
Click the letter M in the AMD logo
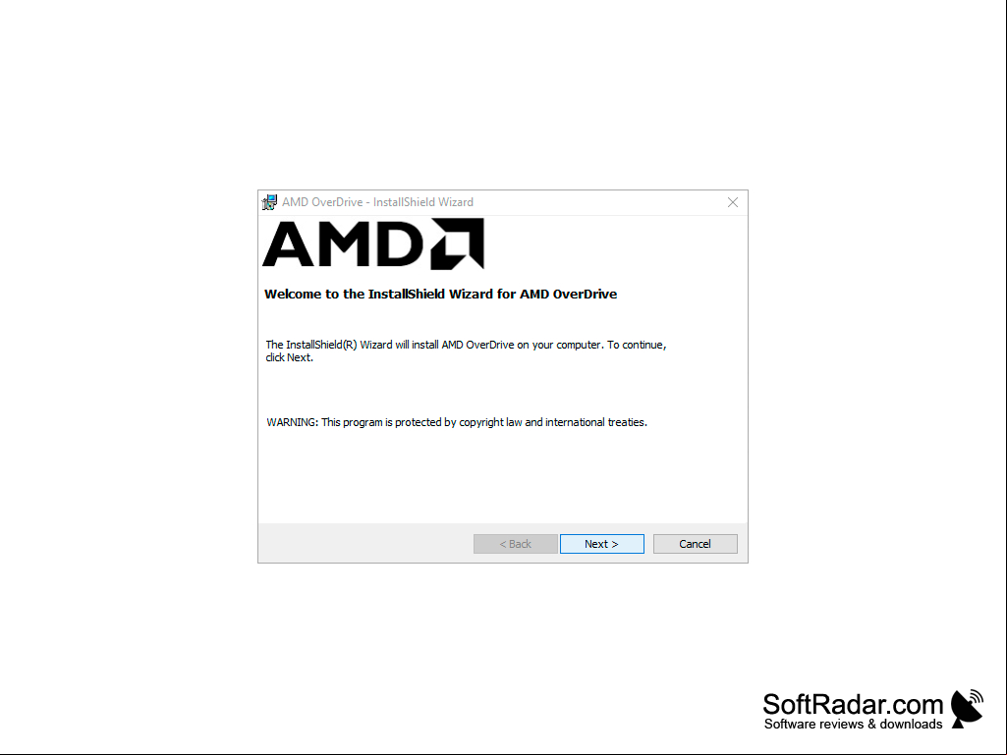[342, 243]
